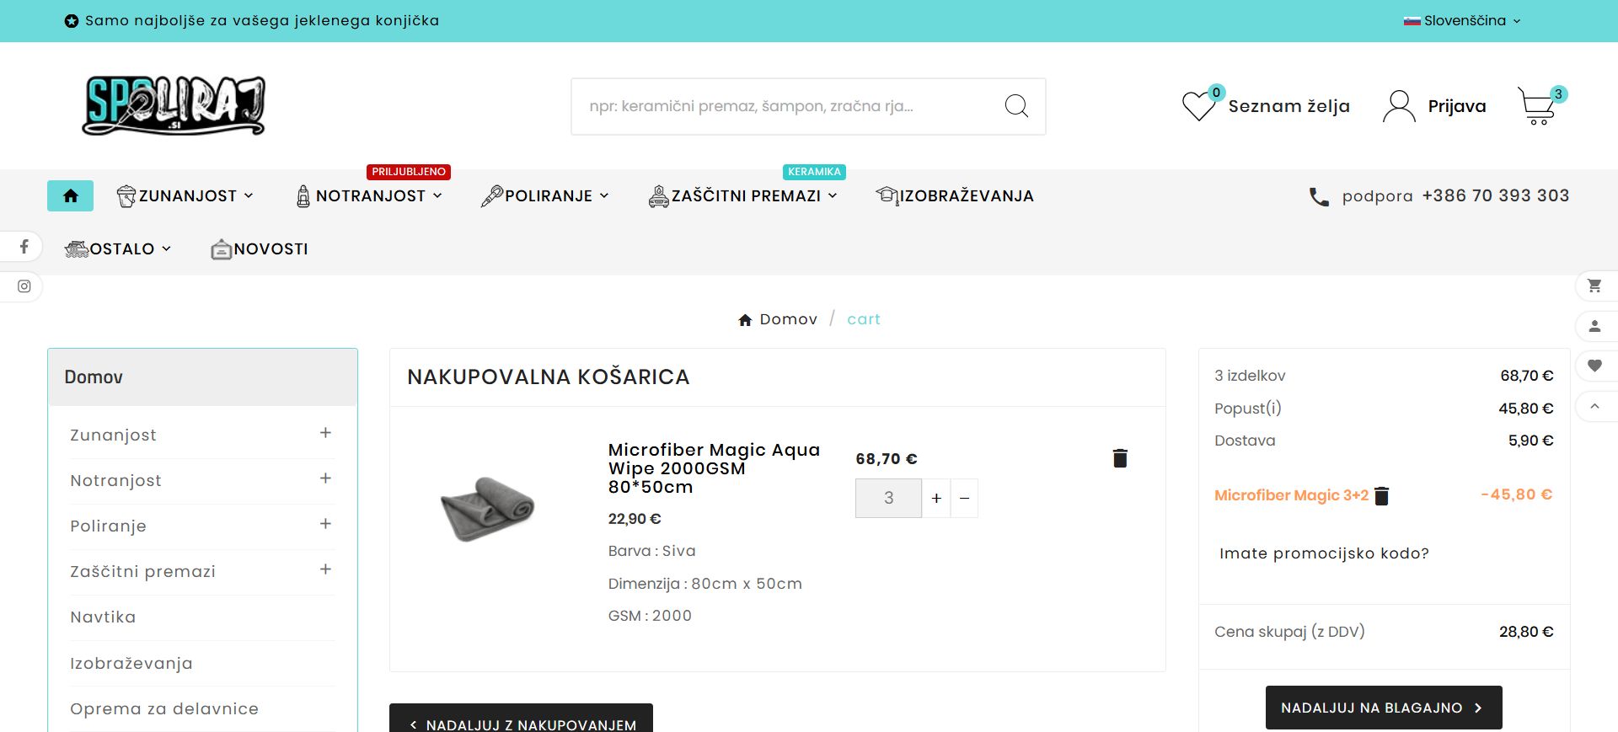
Task: Click the quantity input showing 3
Action: click(x=888, y=499)
